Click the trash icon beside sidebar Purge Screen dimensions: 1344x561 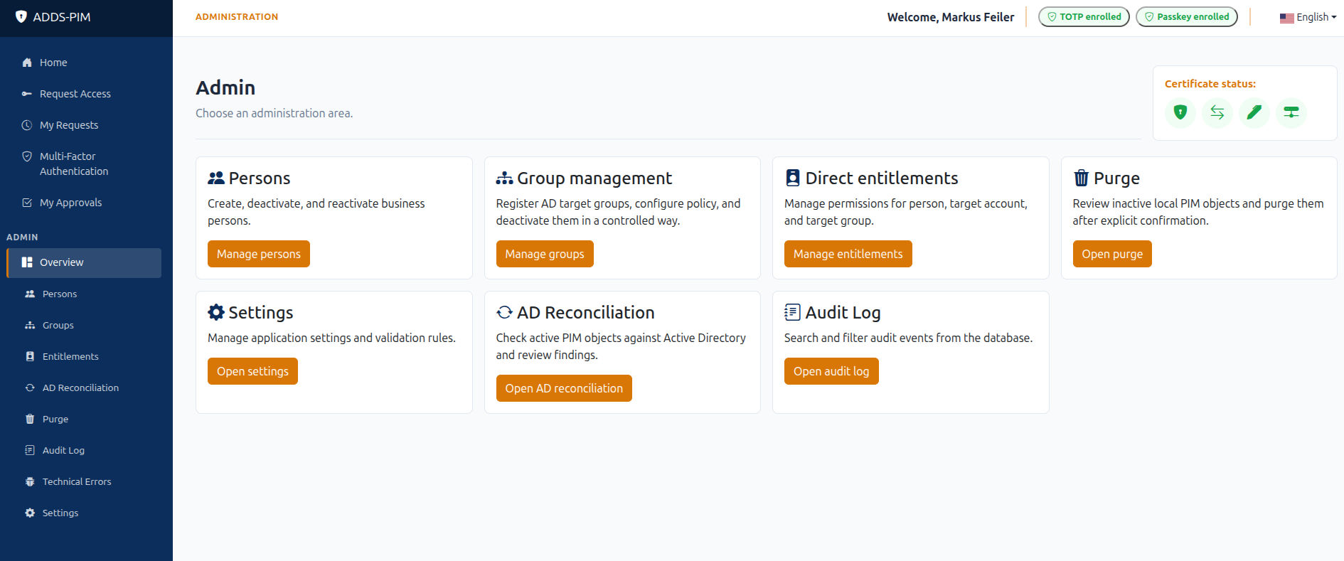30,419
